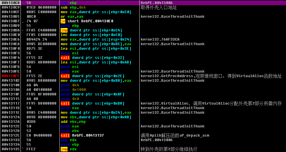Click the comment on the jmp edx row
286x152 pixels.
(x=169, y=149)
